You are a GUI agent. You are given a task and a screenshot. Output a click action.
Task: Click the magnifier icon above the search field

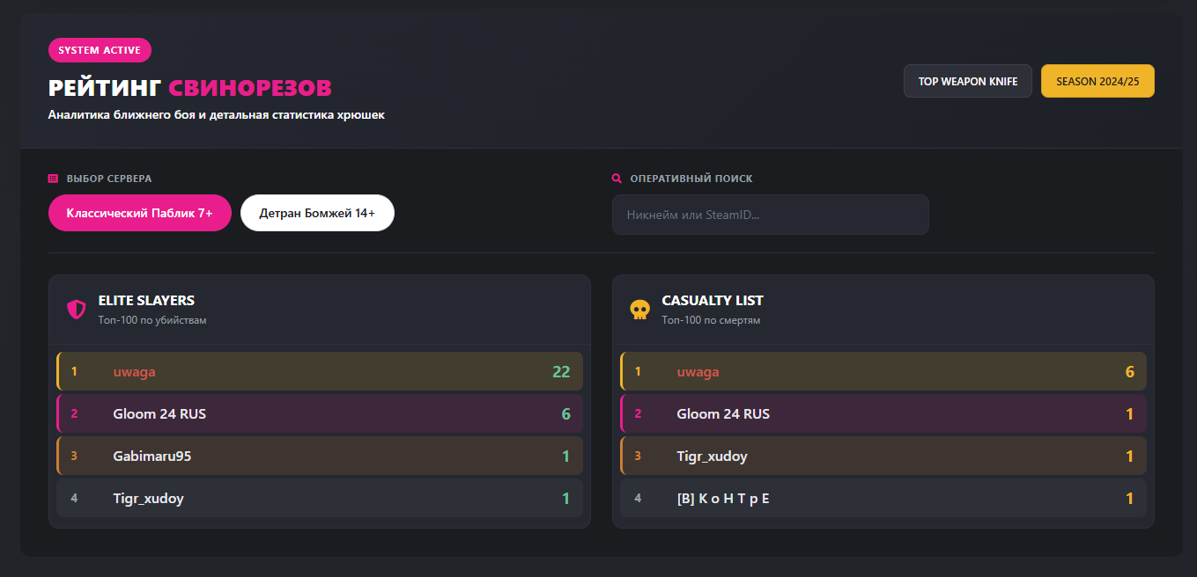point(617,179)
